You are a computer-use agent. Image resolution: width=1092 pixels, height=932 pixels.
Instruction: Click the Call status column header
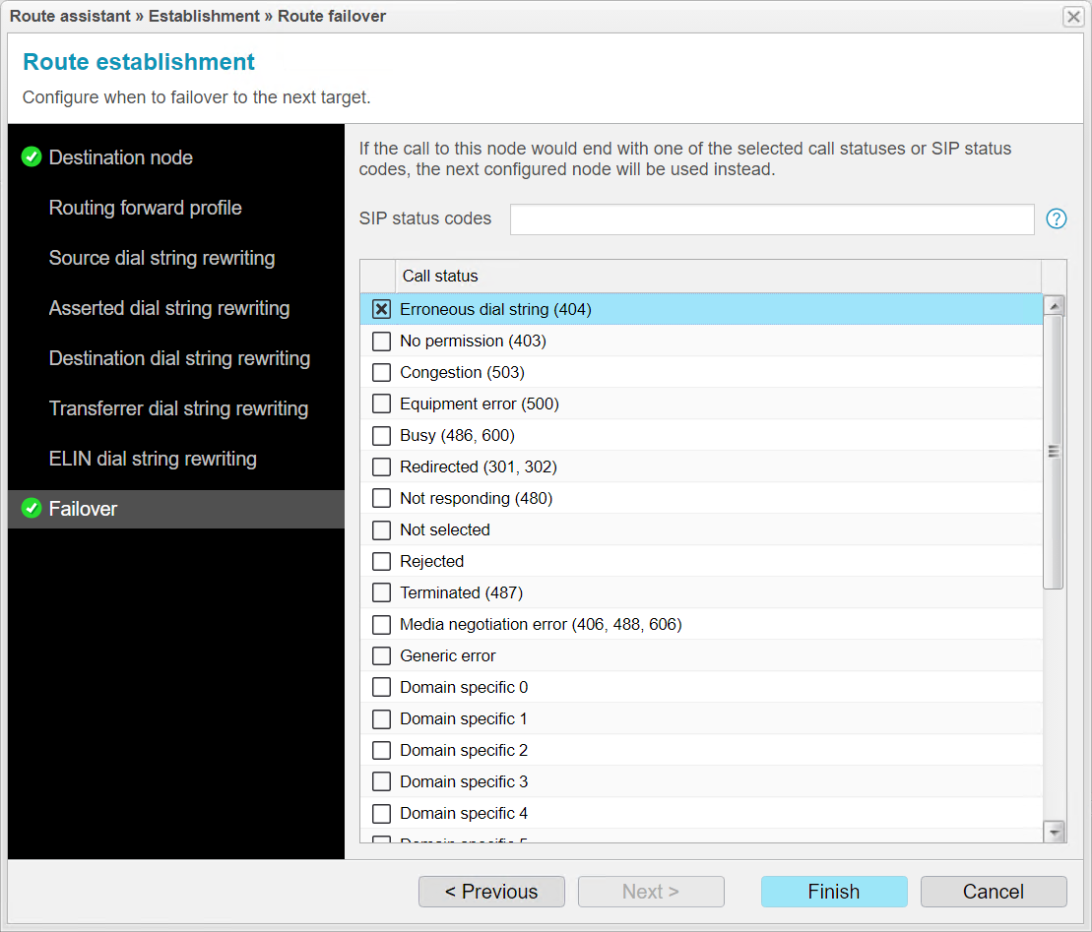pyautogui.click(x=717, y=276)
